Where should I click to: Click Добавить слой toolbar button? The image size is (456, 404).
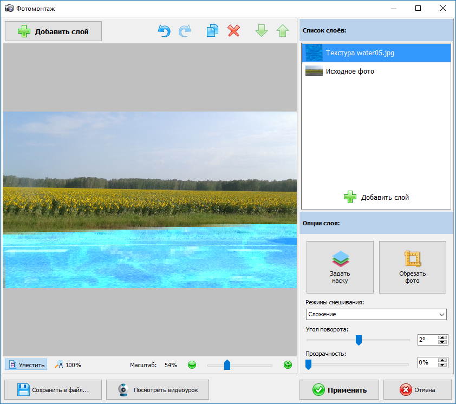pyautogui.click(x=53, y=31)
